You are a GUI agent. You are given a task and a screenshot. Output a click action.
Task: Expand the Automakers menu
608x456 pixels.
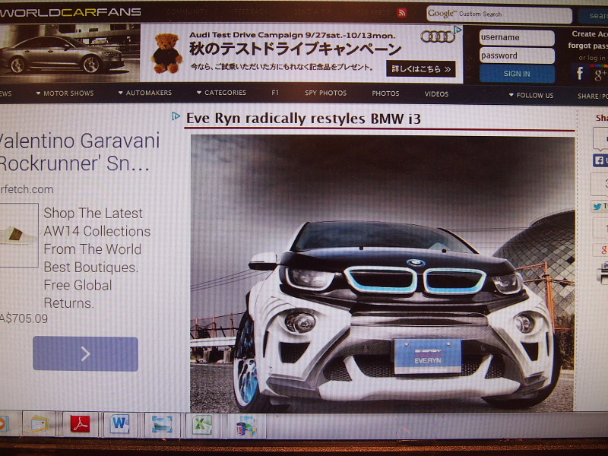click(x=145, y=93)
